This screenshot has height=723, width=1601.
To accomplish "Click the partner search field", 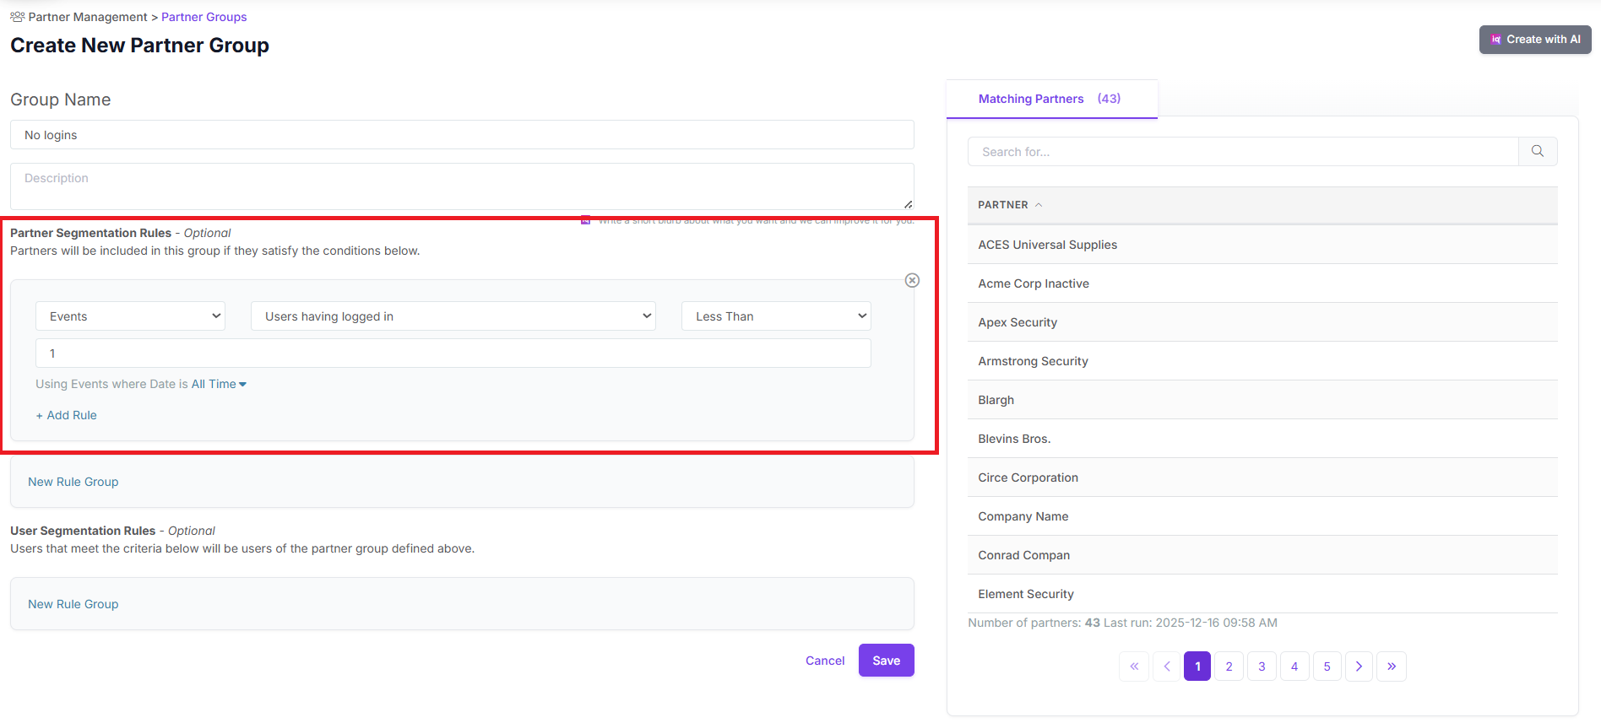I will point(1243,152).
